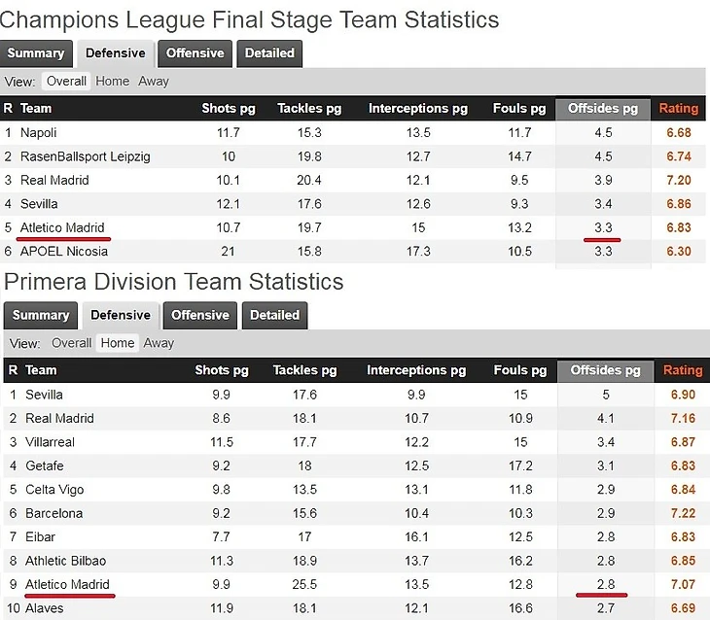Open the Athletic Bilbao team link

tap(65, 561)
